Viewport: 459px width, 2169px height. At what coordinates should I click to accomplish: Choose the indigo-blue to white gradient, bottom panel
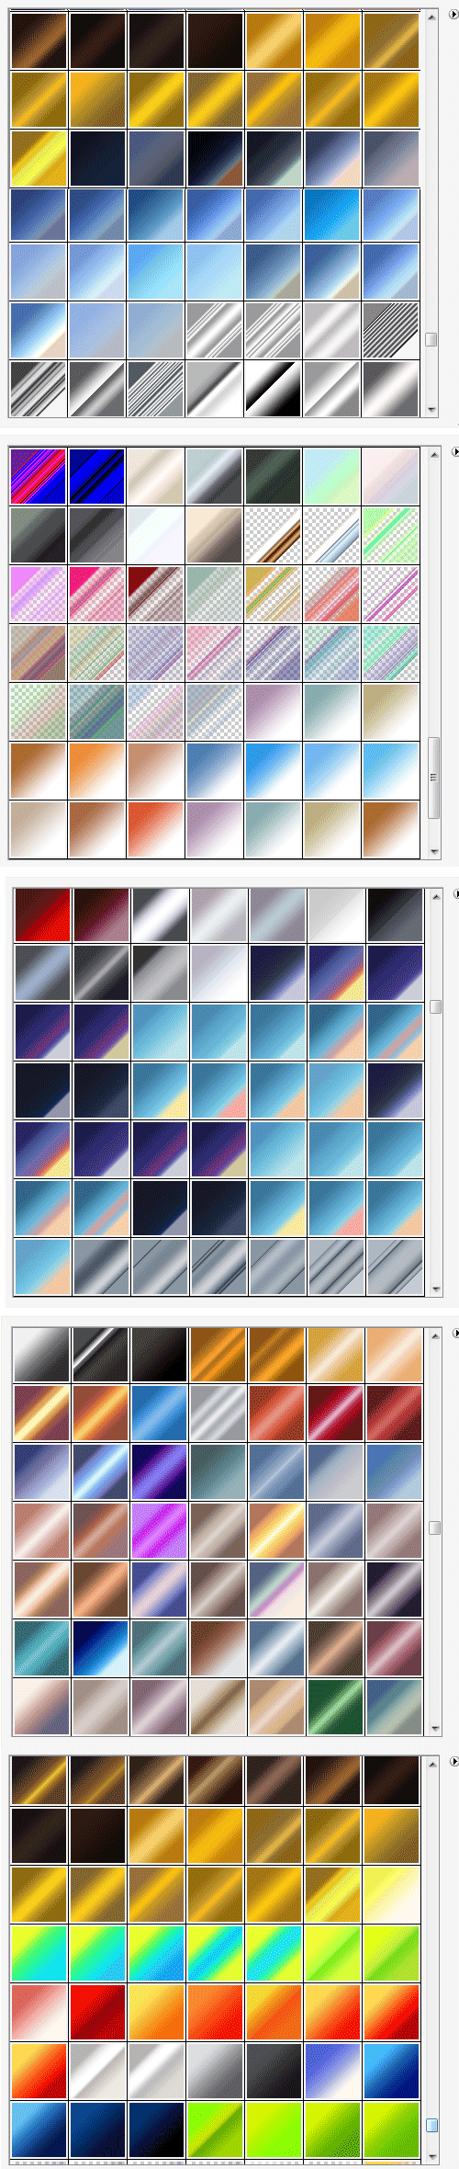tap(332, 2071)
